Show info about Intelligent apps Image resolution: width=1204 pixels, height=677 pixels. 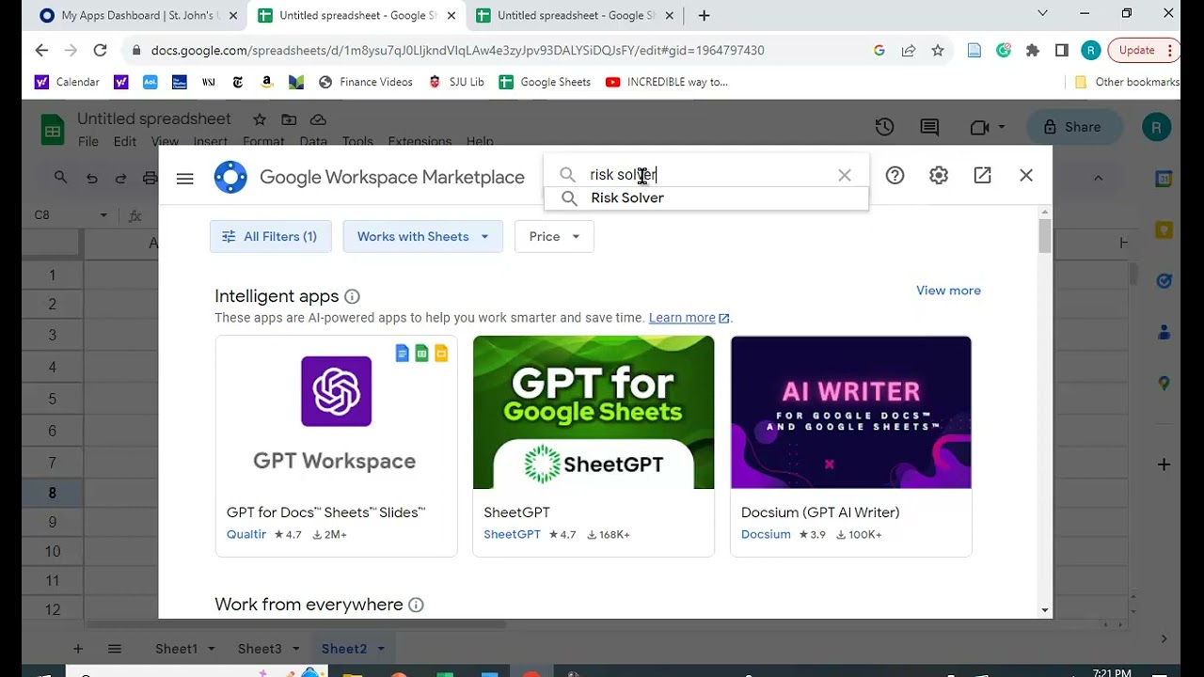pyautogui.click(x=352, y=296)
